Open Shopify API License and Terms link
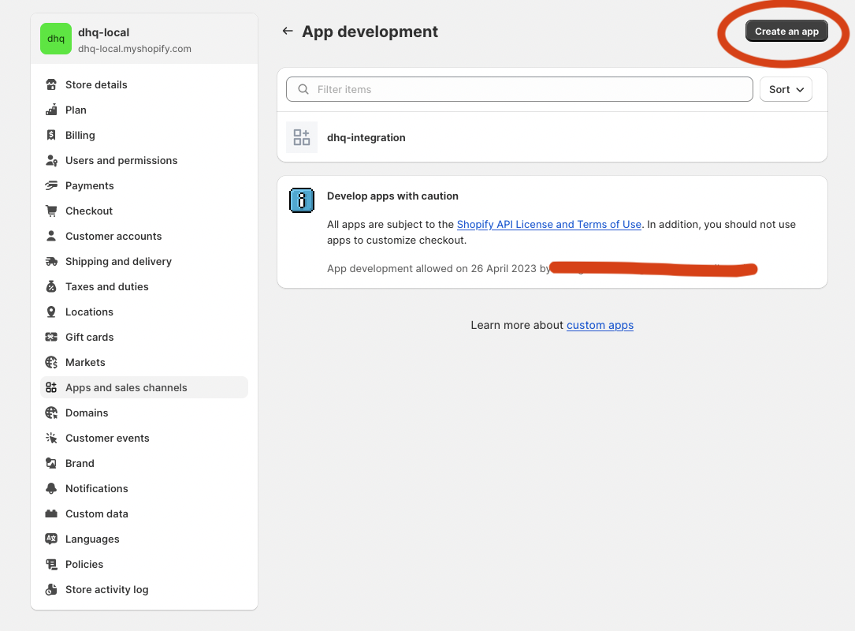The width and height of the screenshot is (855, 631). point(548,224)
